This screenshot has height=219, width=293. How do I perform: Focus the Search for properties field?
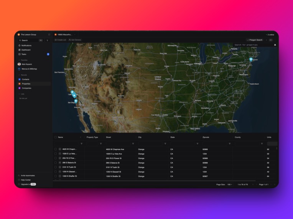(x=253, y=45)
